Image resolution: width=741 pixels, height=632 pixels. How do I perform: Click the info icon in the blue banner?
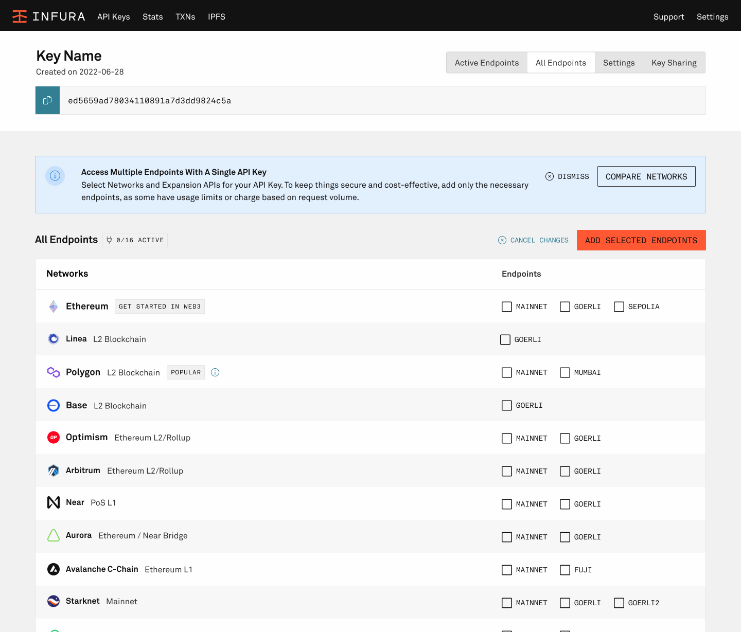tap(55, 176)
